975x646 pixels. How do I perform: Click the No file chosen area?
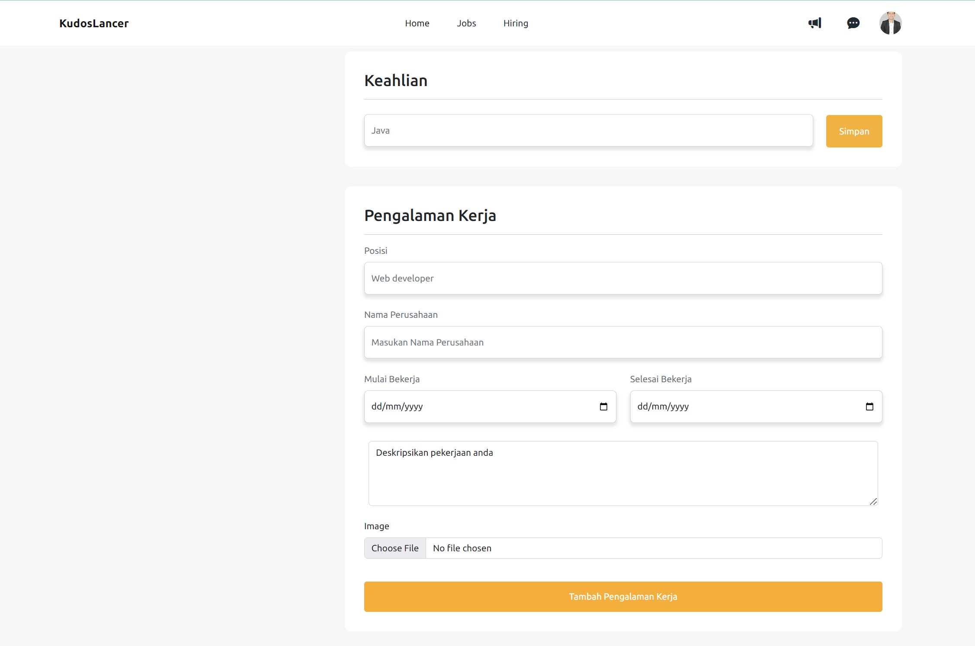point(462,548)
